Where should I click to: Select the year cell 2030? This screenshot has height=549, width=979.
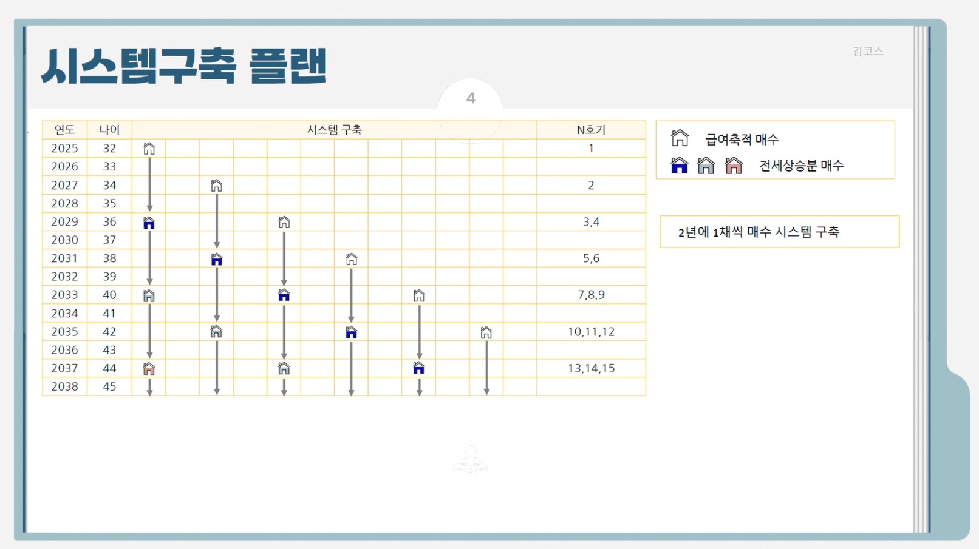pos(64,240)
